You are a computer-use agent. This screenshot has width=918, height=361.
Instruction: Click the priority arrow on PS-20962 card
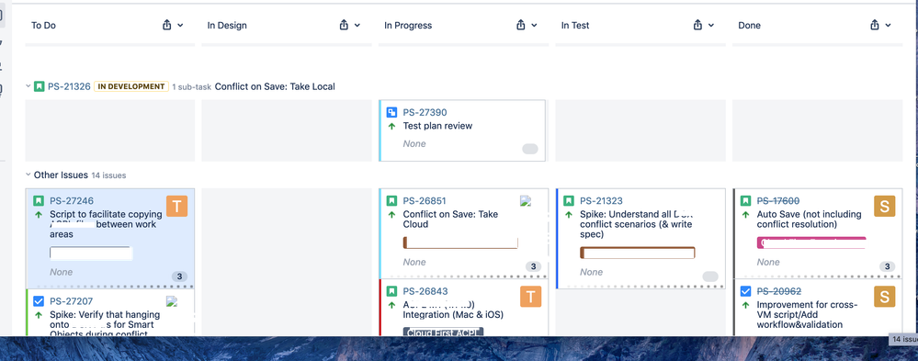tap(745, 305)
